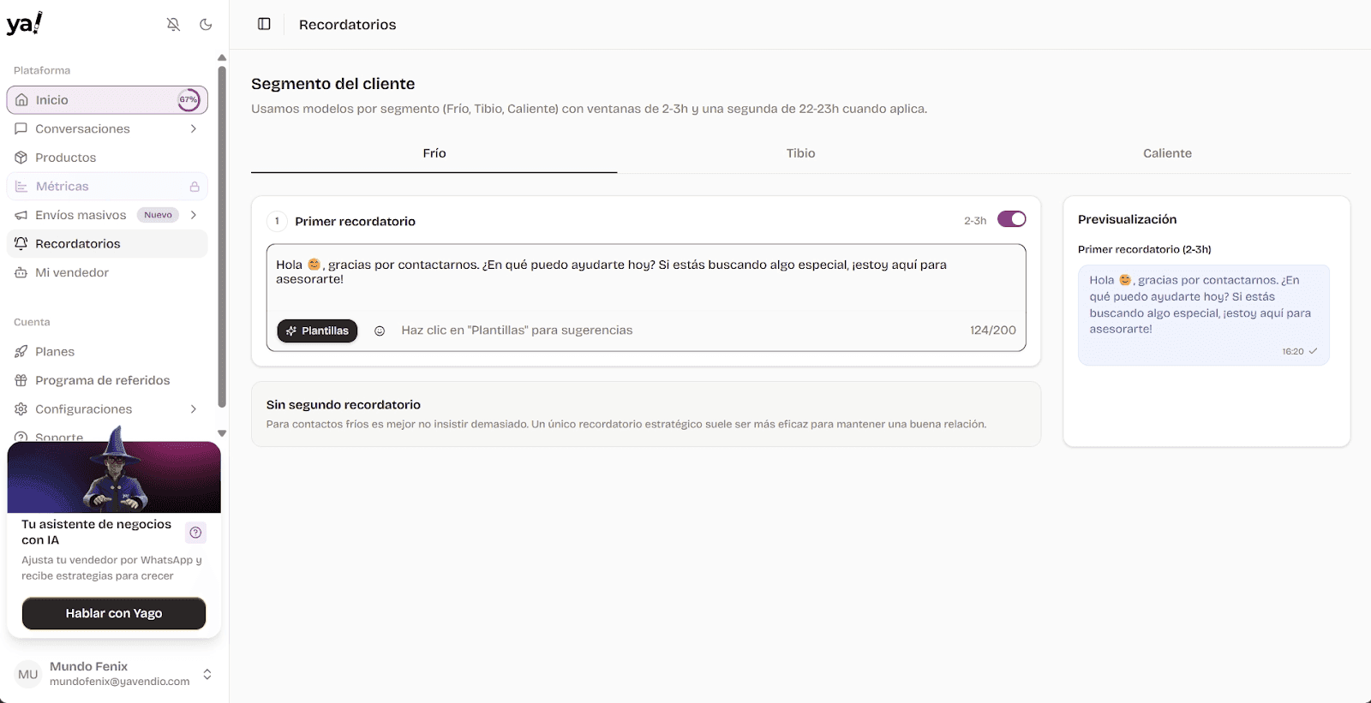
Task: Click the Plantillas button
Action: 317,331
